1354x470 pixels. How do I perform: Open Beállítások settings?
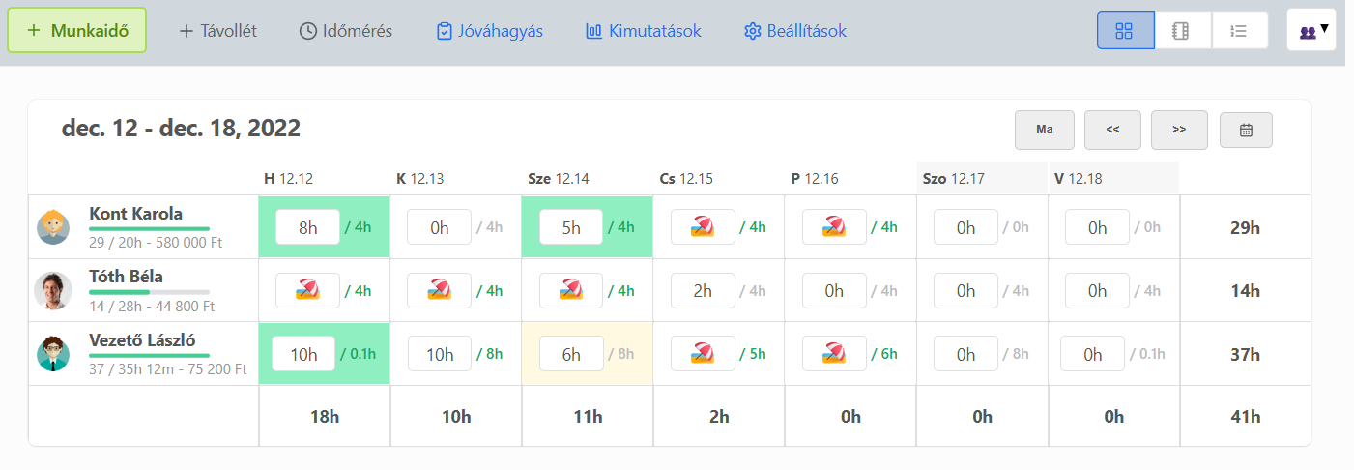click(x=795, y=31)
